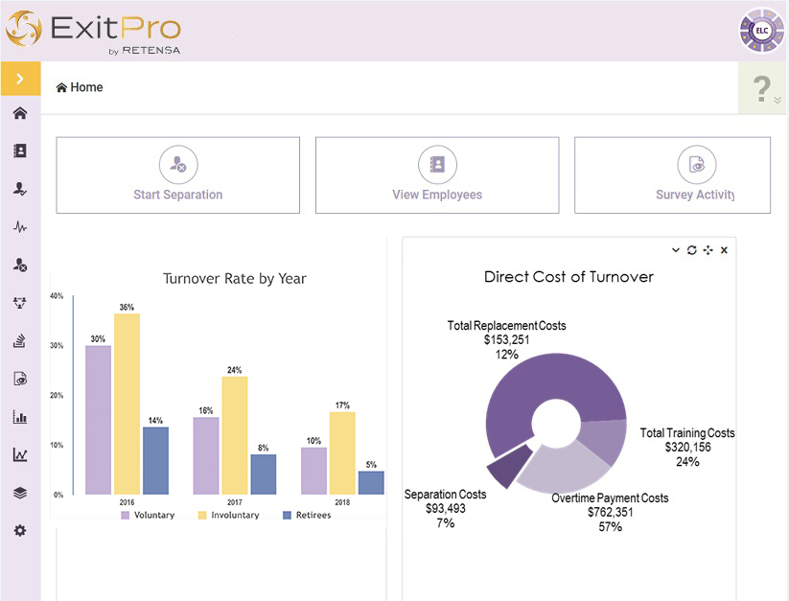This screenshot has height=601, width=789.
Task: Select the line chart analytics icon
Action: point(20,453)
